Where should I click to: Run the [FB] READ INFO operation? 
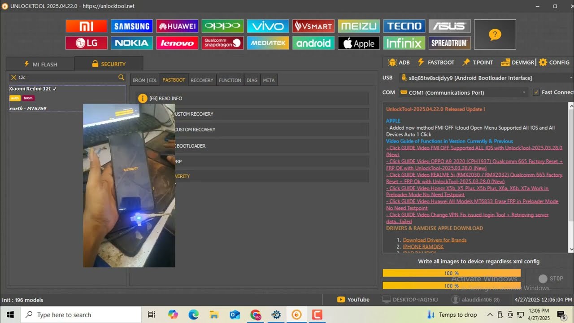252,98
